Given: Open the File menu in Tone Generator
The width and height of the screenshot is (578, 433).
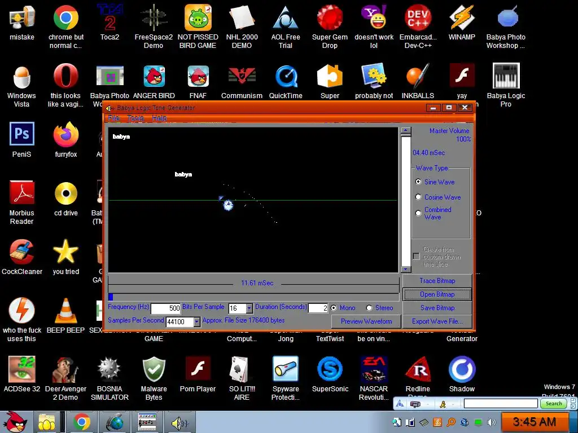Looking at the screenshot, I should tap(113, 118).
